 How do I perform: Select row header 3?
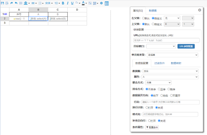coord(4,23)
